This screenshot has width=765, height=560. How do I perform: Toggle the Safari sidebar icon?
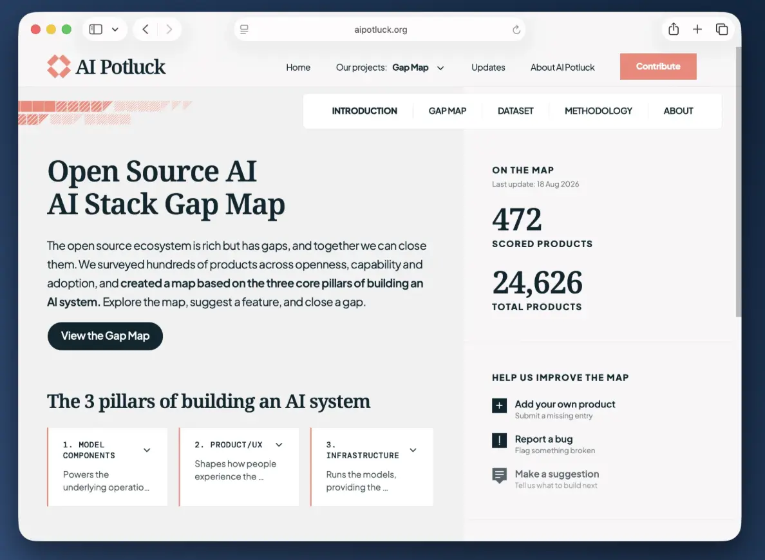95,29
